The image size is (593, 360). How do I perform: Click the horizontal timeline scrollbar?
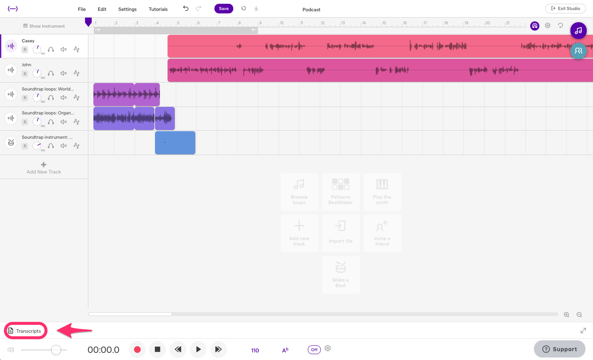click(130, 314)
